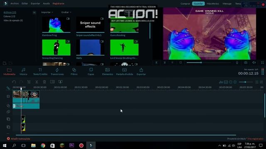Open the Multimedia tab
Viewport: 266px width, 149px height.
(x=9, y=72)
